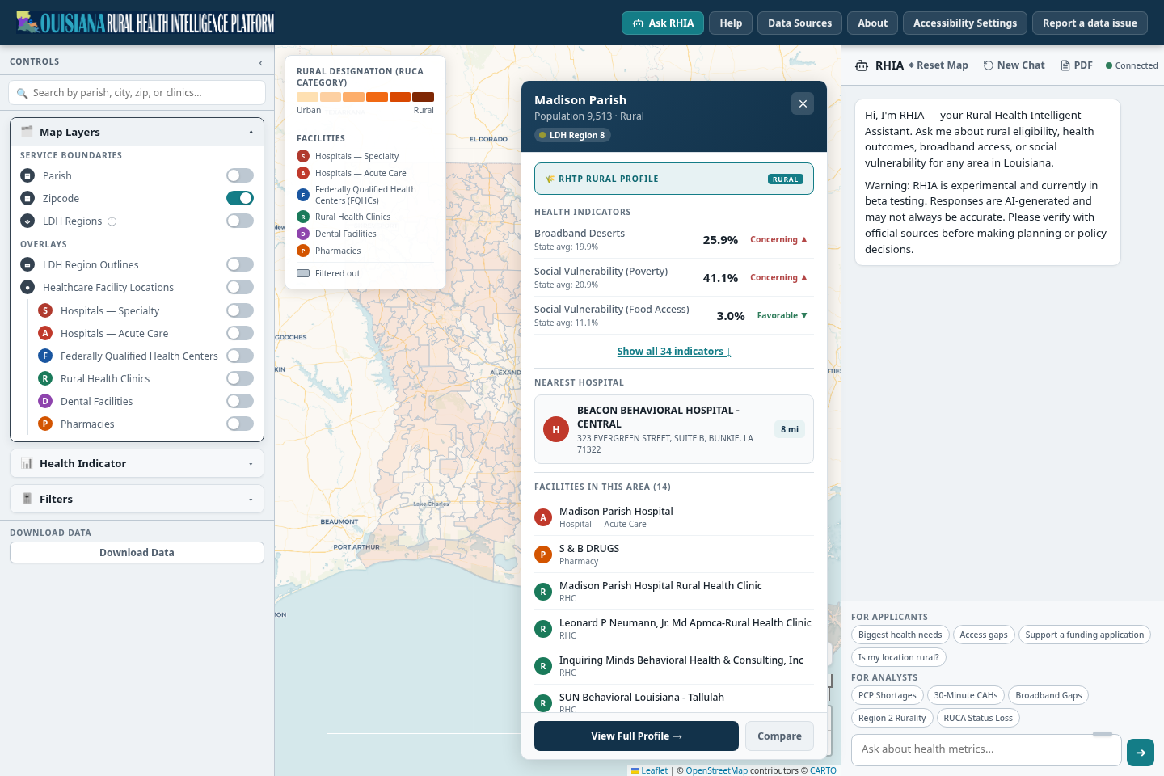The width and height of the screenshot is (1164, 776).
Task: Enable the Parish boundary toggle
Action: (x=240, y=175)
